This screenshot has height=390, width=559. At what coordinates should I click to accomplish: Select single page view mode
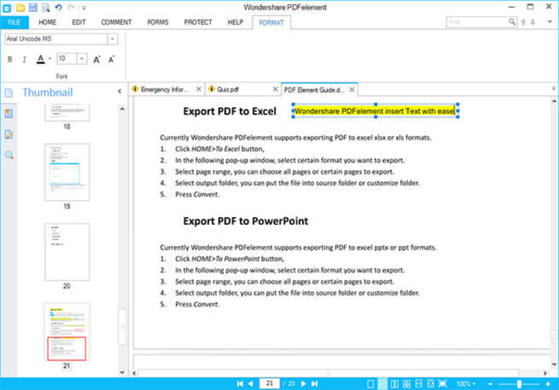[x=371, y=384]
